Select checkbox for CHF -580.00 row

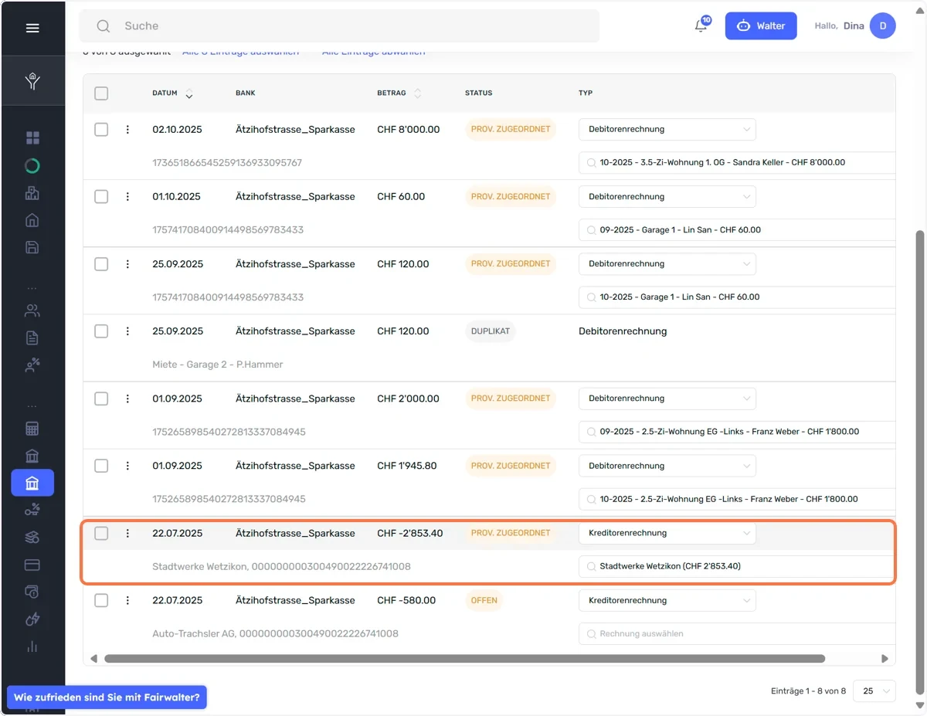point(101,600)
